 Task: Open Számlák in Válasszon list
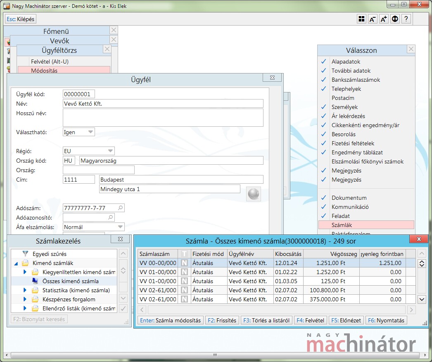[366, 225]
